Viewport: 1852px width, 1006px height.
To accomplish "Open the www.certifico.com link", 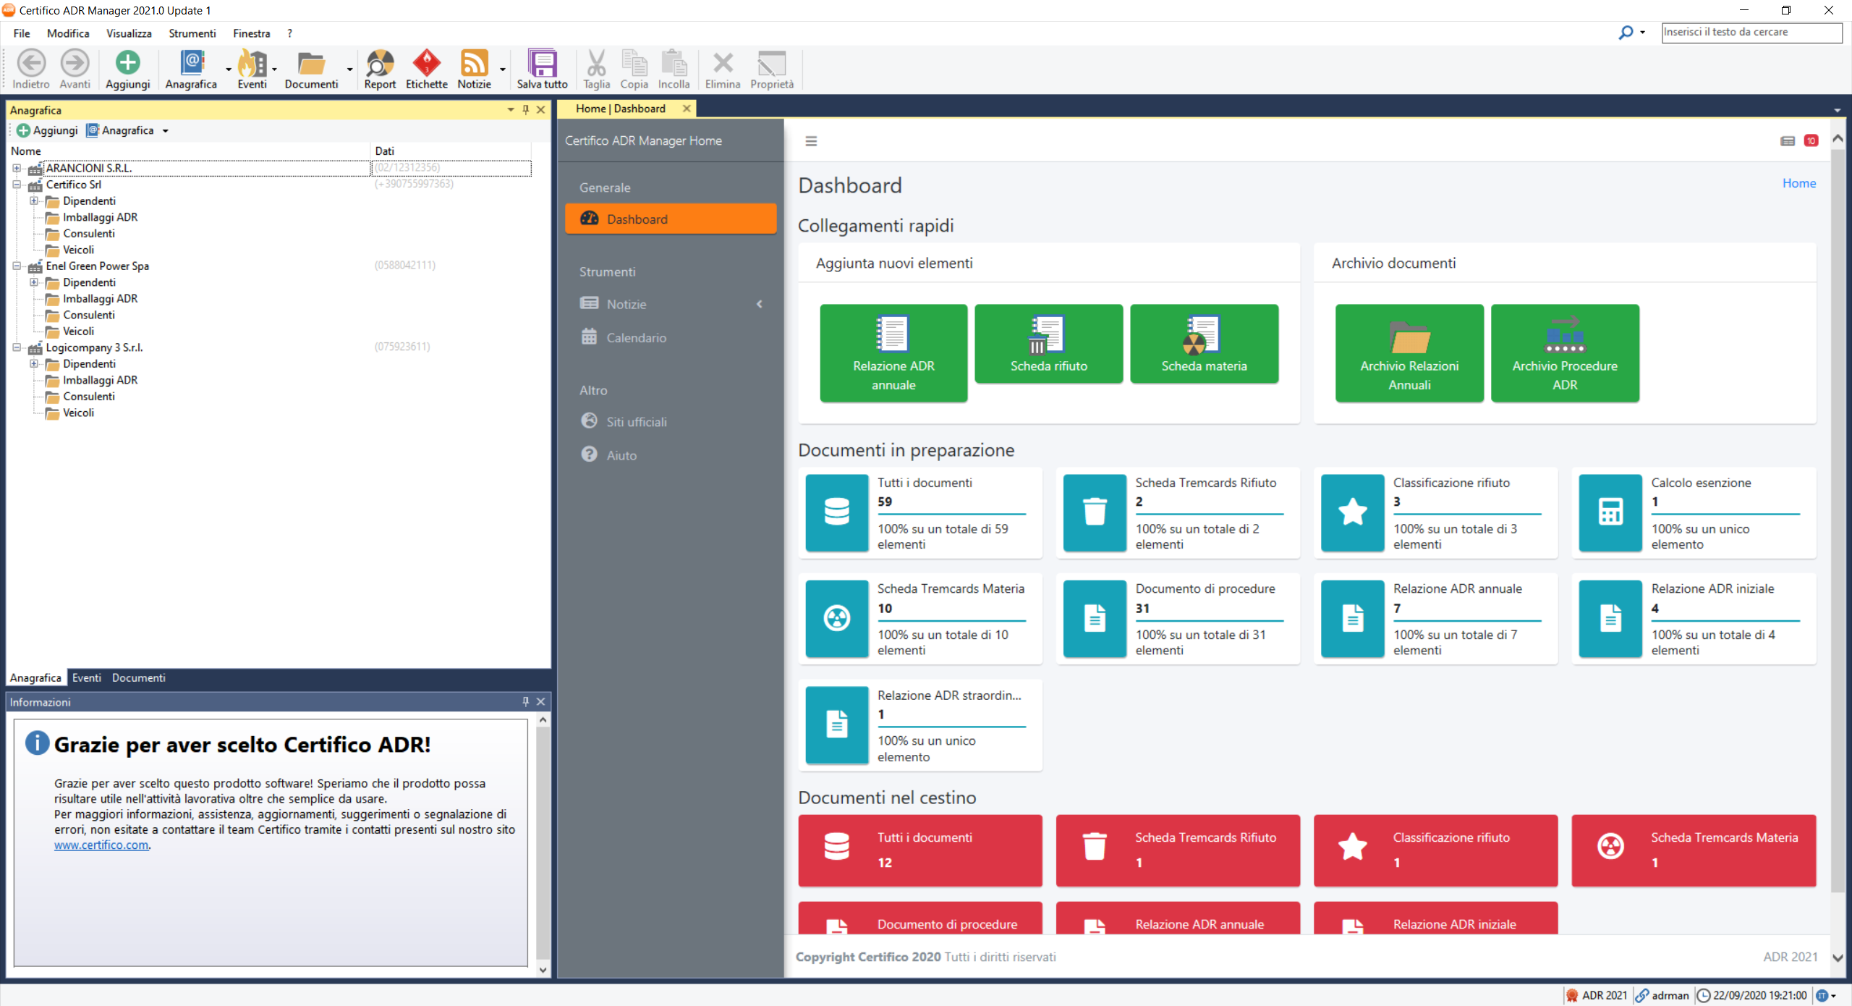I will 101,845.
